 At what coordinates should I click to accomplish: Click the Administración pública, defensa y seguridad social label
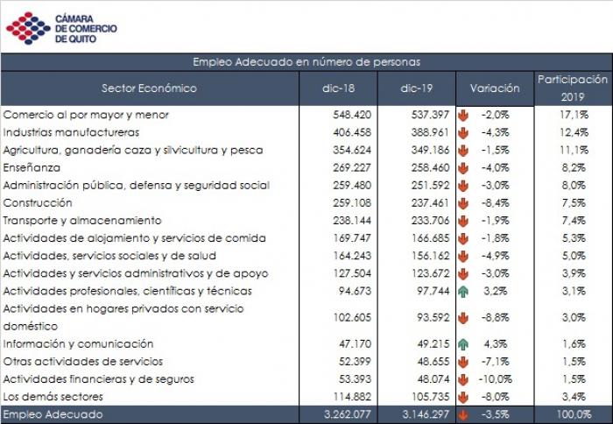[x=137, y=186]
